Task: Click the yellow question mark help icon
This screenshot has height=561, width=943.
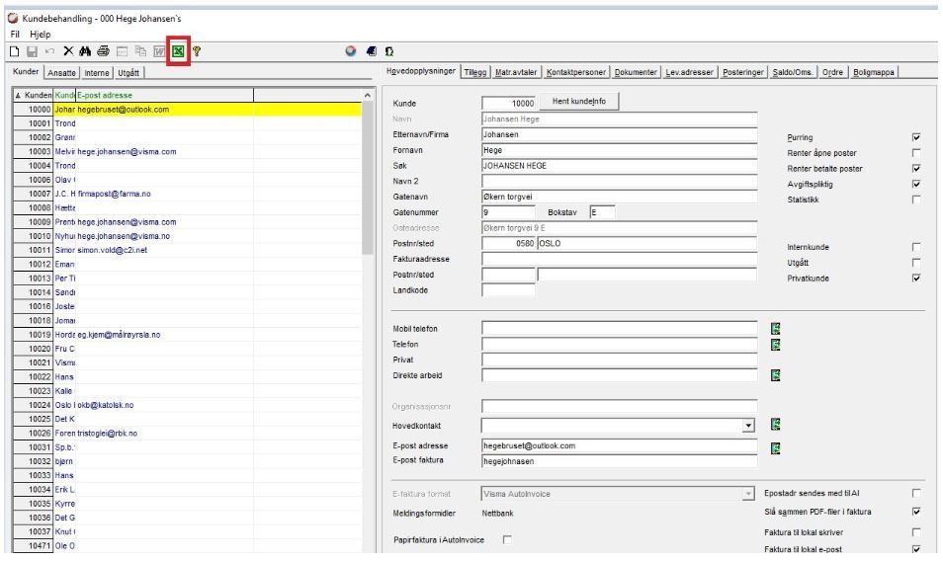Action: coord(197,51)
